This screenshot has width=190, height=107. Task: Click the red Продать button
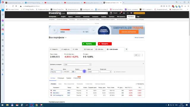pos(105,44)
